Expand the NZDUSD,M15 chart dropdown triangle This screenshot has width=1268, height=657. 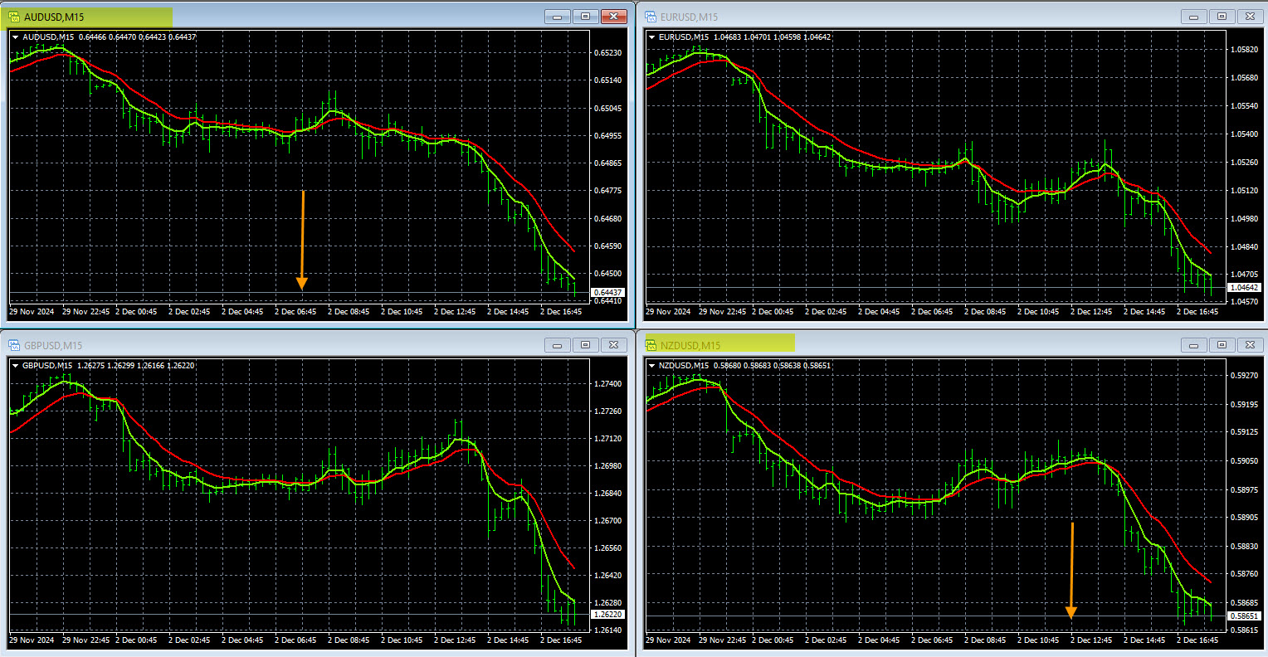(652, 366)
